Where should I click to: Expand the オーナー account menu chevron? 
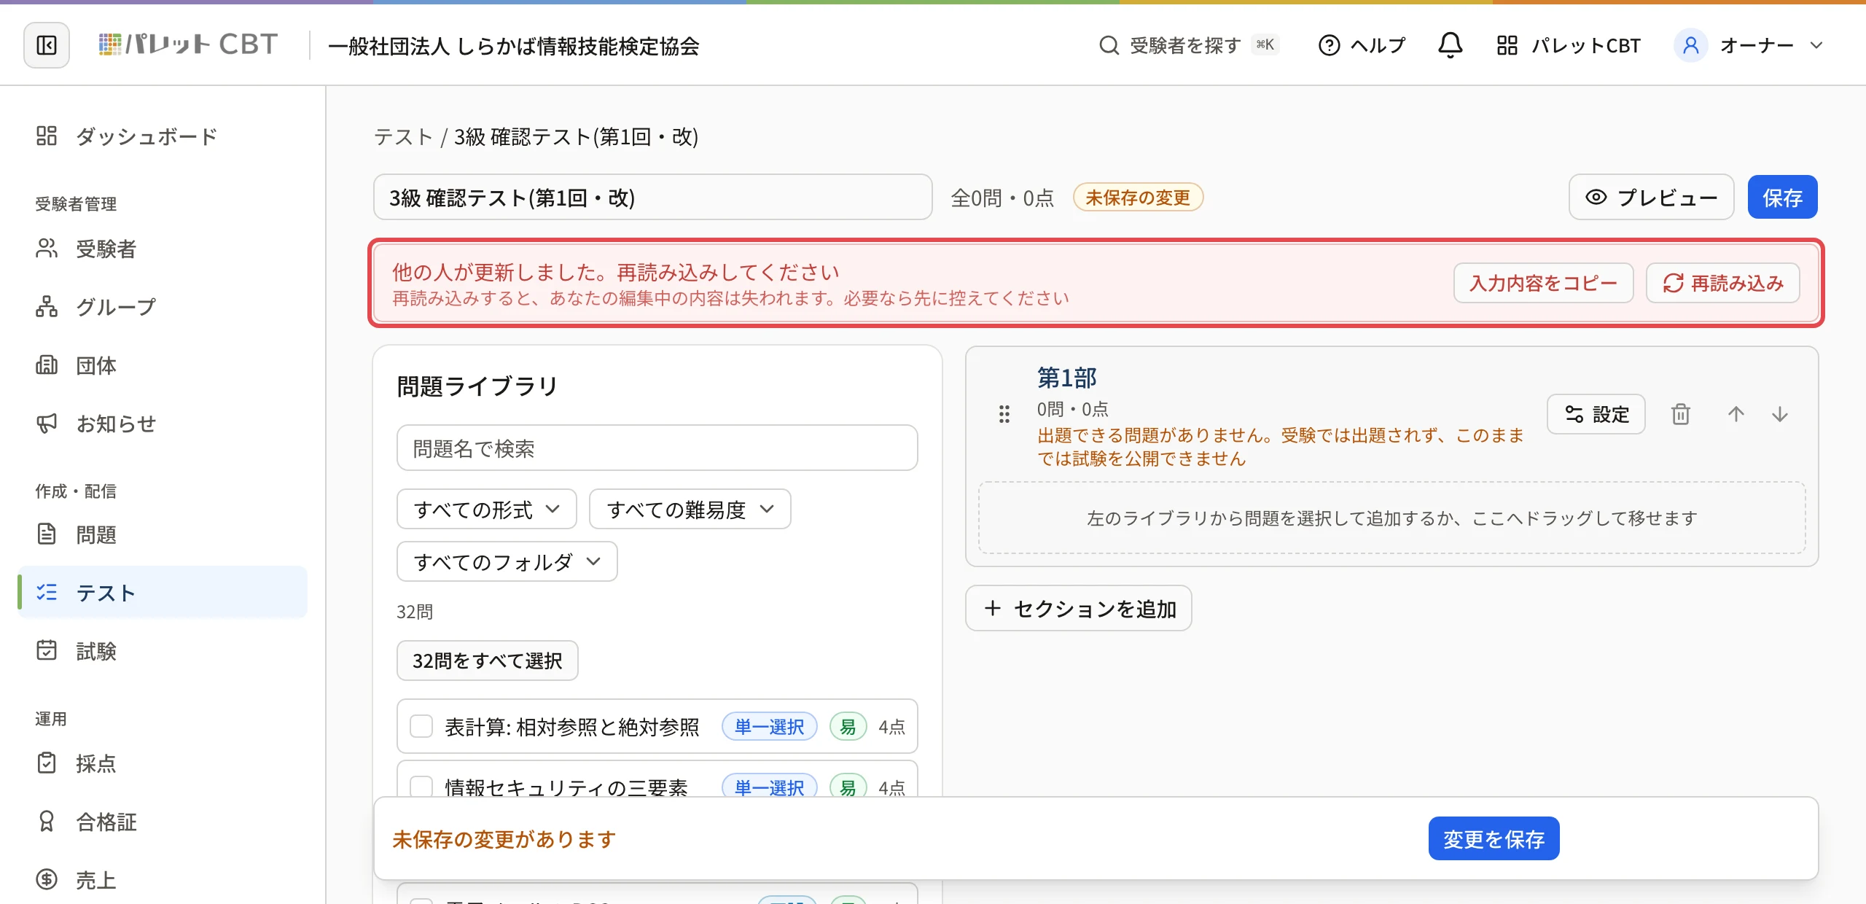[1816, 45]
